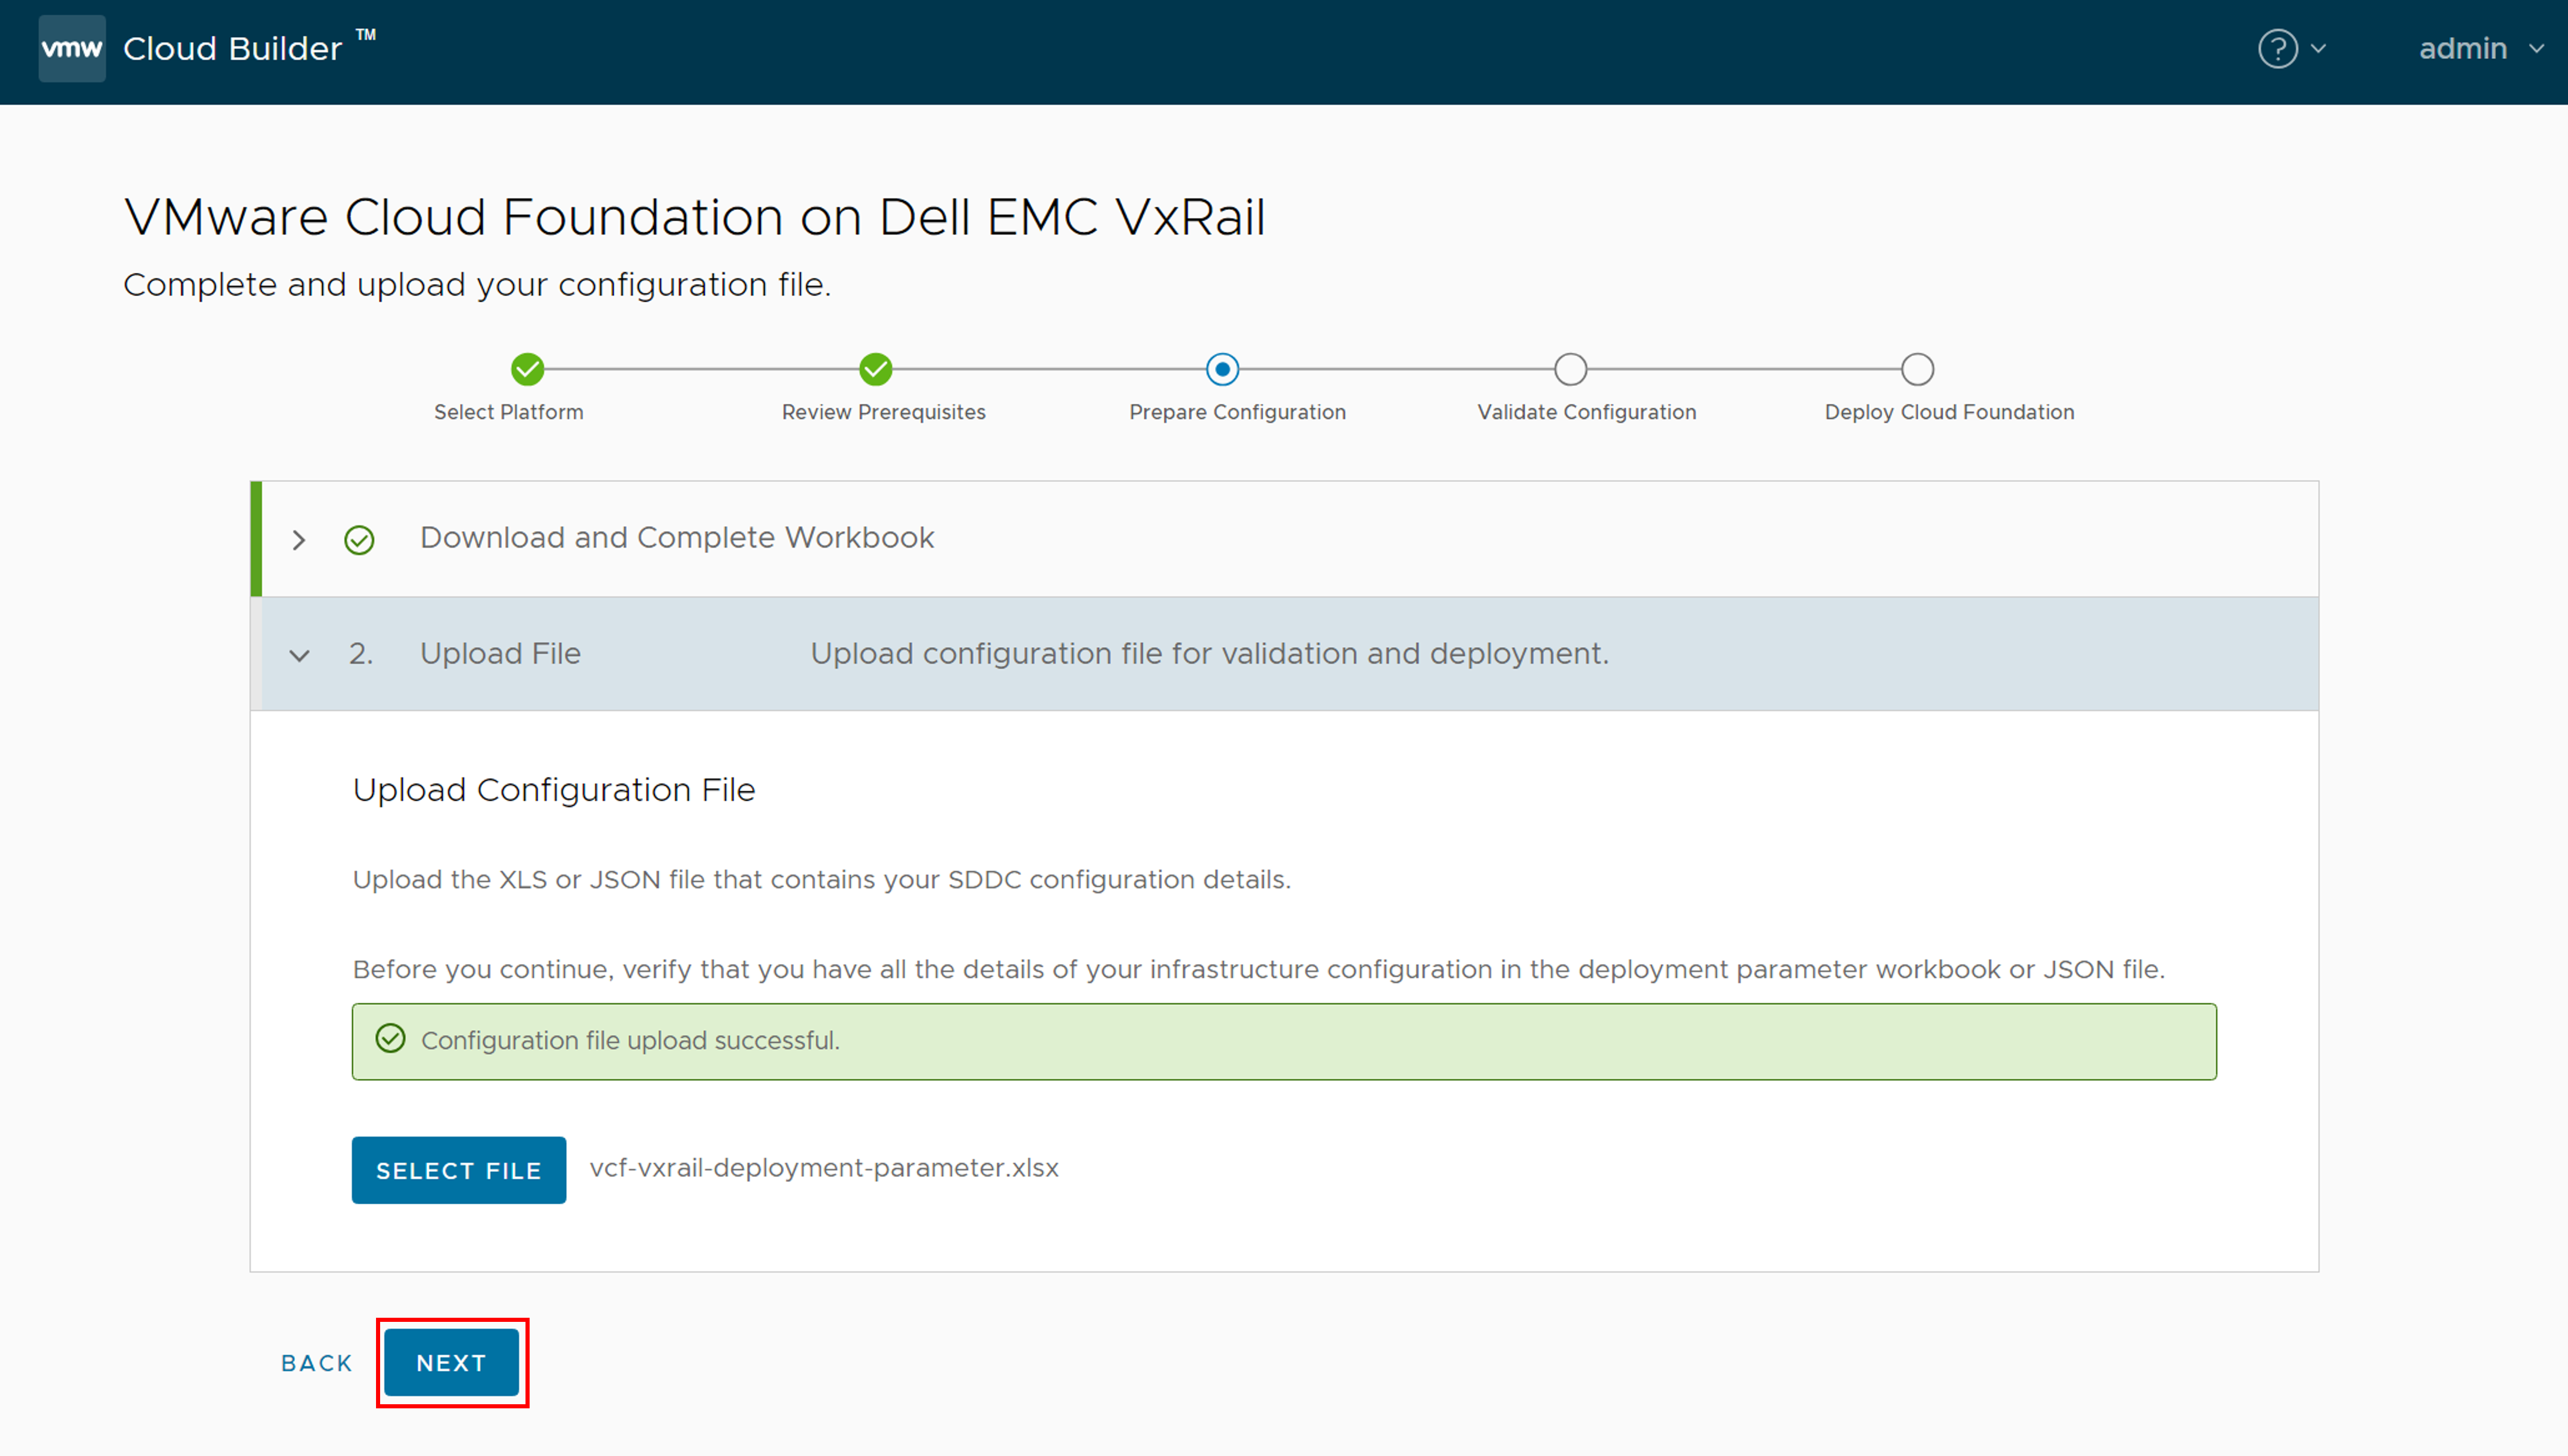Proceed with the NEXT button
2568x1456 pixels.
coord(452,1363)
